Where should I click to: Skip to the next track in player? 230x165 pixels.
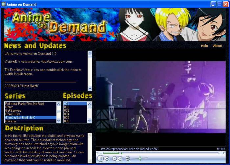click(x=120, y=158)
